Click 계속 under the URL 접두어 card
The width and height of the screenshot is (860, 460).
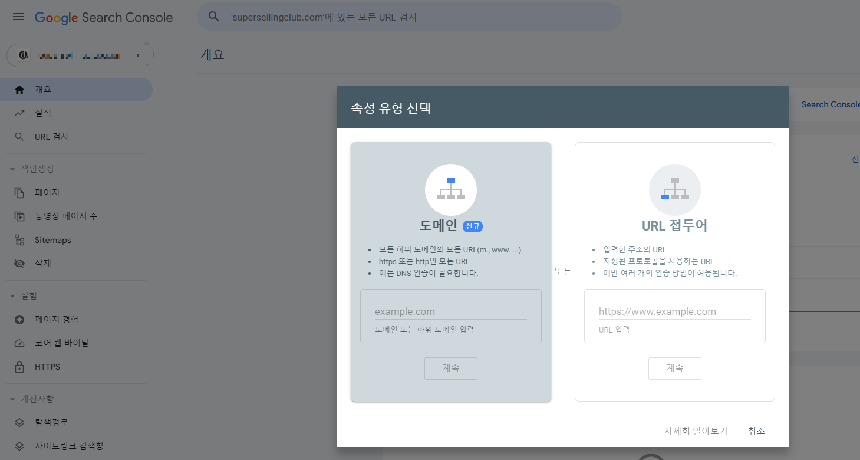click(675, 368)
